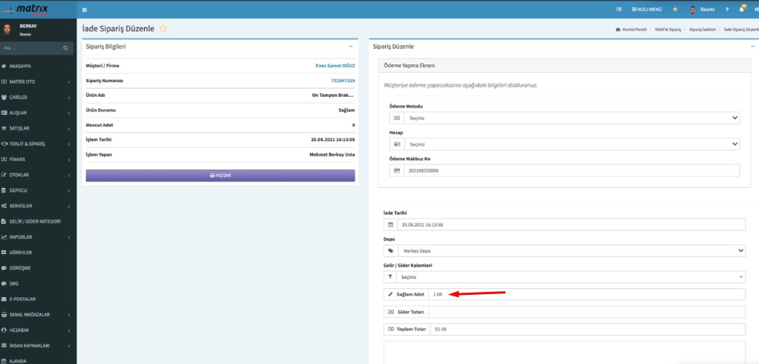Expand the Teklif & Sipariş sidebar menu

pyautogui.click(x=38, y=143)
